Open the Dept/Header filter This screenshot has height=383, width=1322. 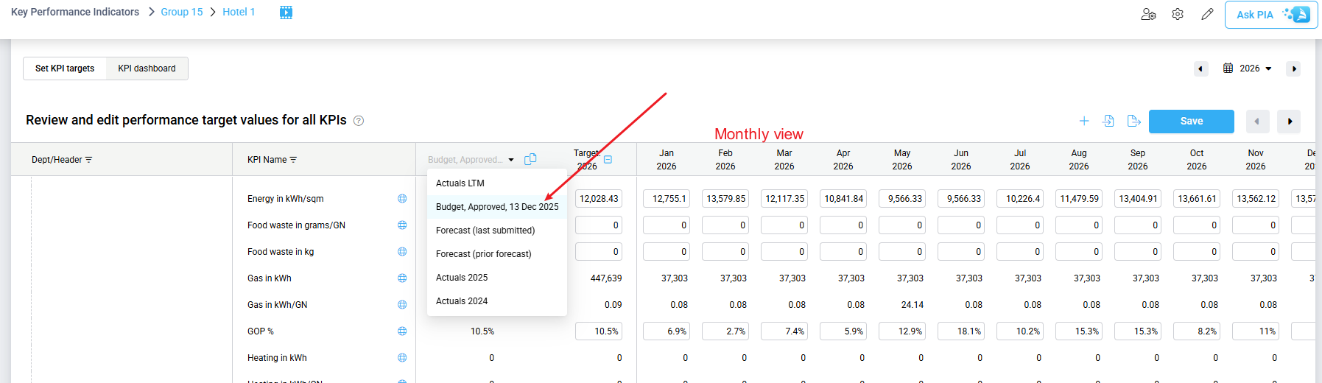[x=88, y=160]
